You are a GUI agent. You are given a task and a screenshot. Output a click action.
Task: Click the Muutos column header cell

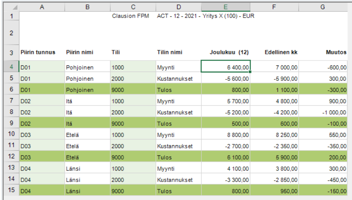pyautogui.click(x=323, y=52)
